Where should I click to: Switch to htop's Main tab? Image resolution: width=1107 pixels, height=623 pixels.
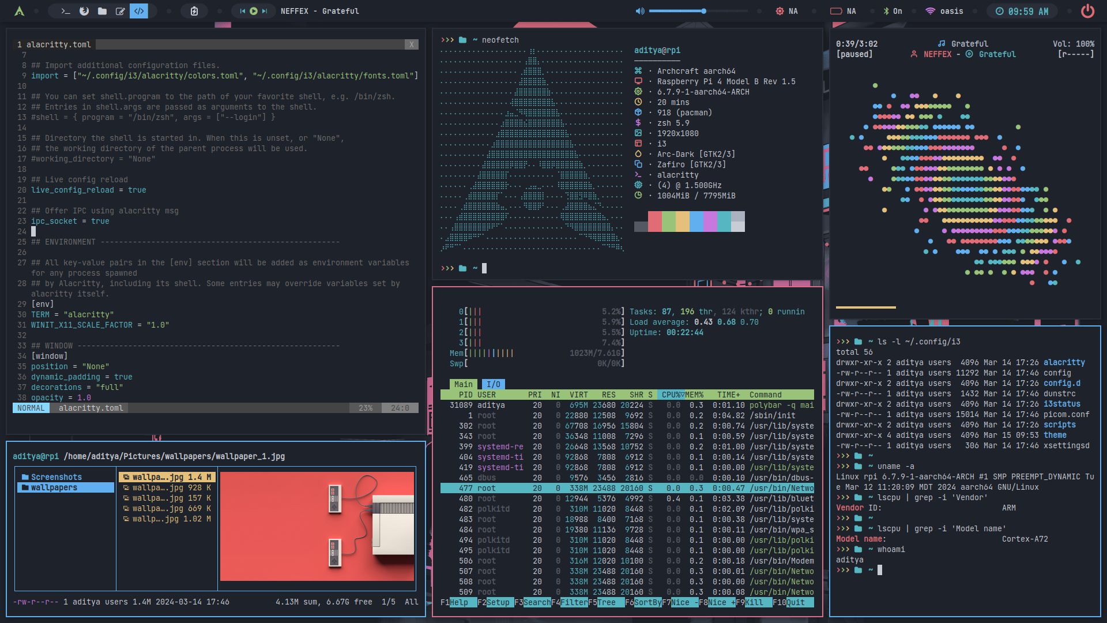click(463, 384)
